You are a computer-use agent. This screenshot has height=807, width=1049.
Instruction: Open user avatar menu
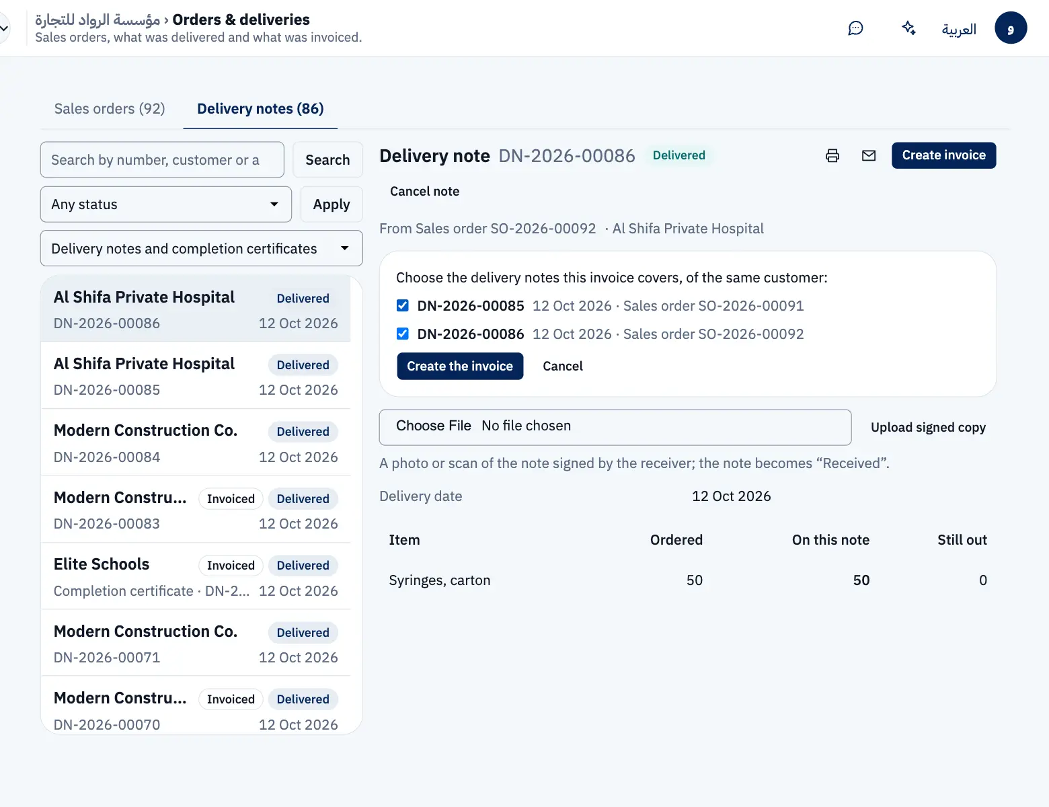[1011, 28]
